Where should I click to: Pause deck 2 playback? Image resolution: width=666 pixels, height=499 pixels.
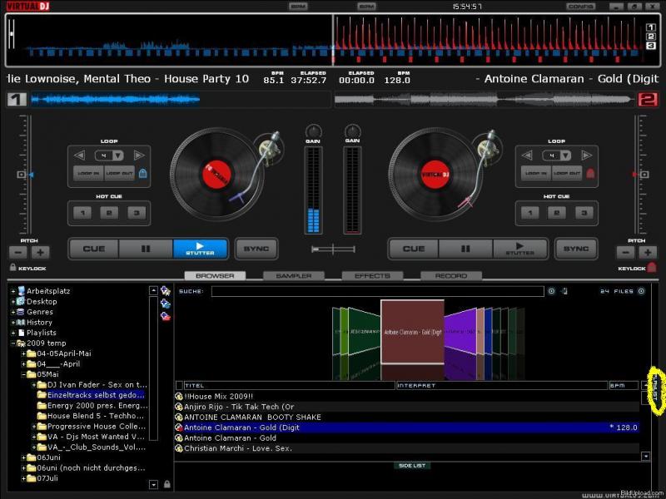[465, 249]
